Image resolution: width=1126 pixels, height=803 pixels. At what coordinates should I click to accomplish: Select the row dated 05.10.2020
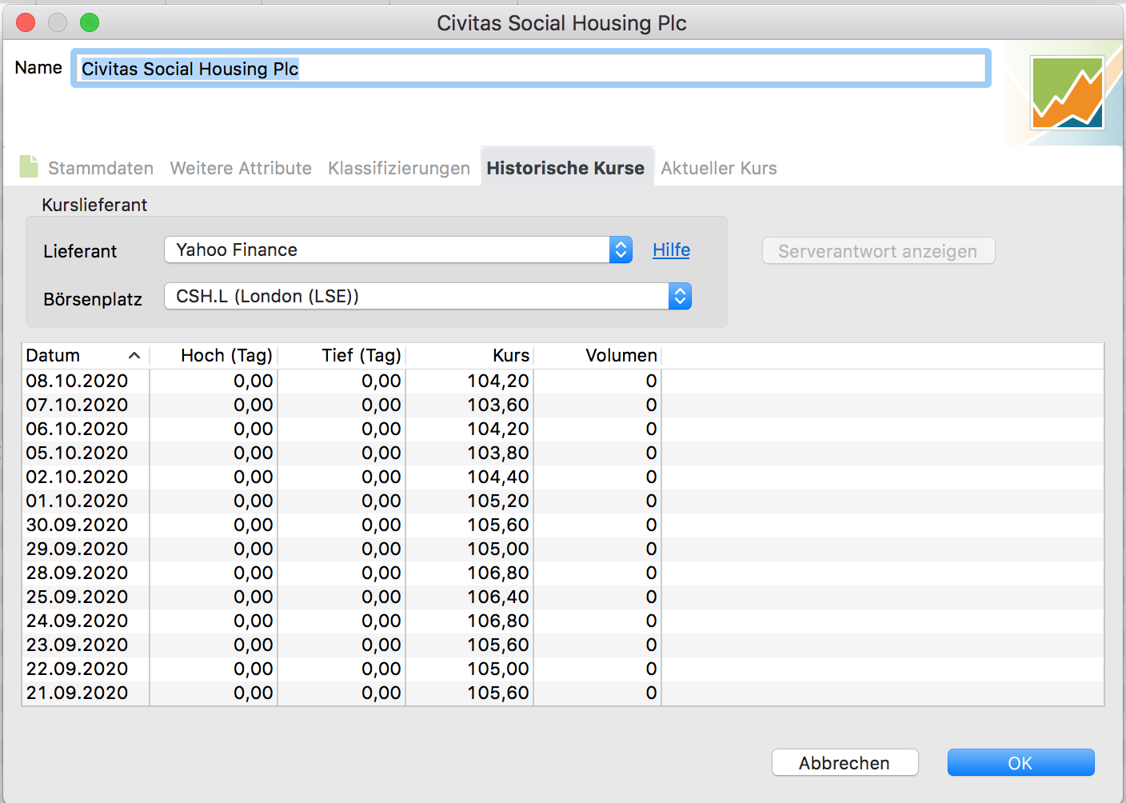(x=563, y=453)
